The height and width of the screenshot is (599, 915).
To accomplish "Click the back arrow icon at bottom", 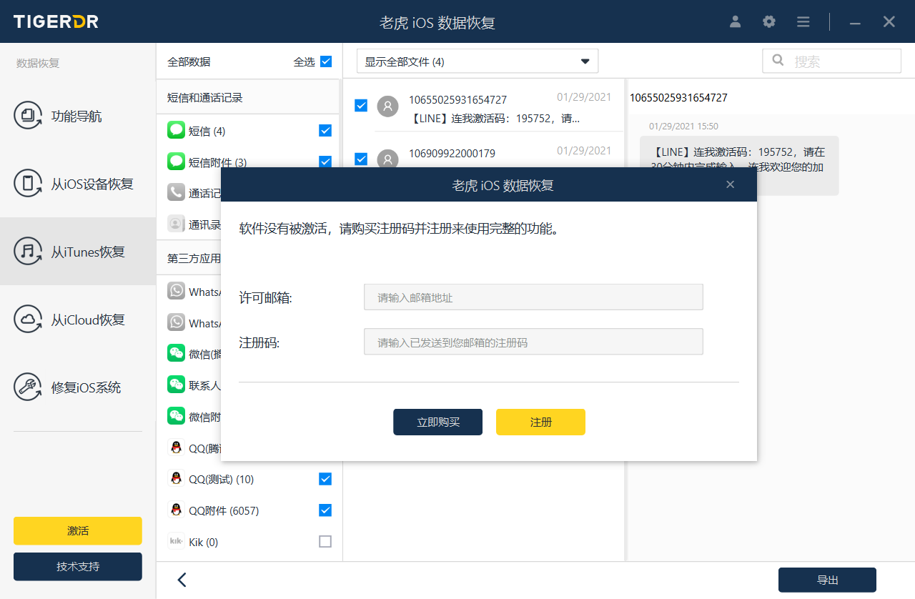I will [x=182, y=580].
